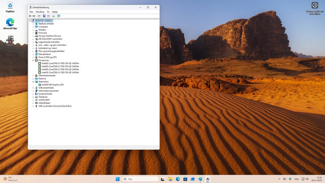Image resolution: width=325 pixels, height=183 pixels.
Task: Toggle the show/hide console tree toolbar icon
Action: tap(39, 16)
